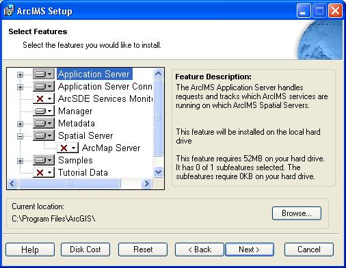Click the horizontal scroll left arrow
Viewport: 346px width, 268px height.
tap(12, 183)
